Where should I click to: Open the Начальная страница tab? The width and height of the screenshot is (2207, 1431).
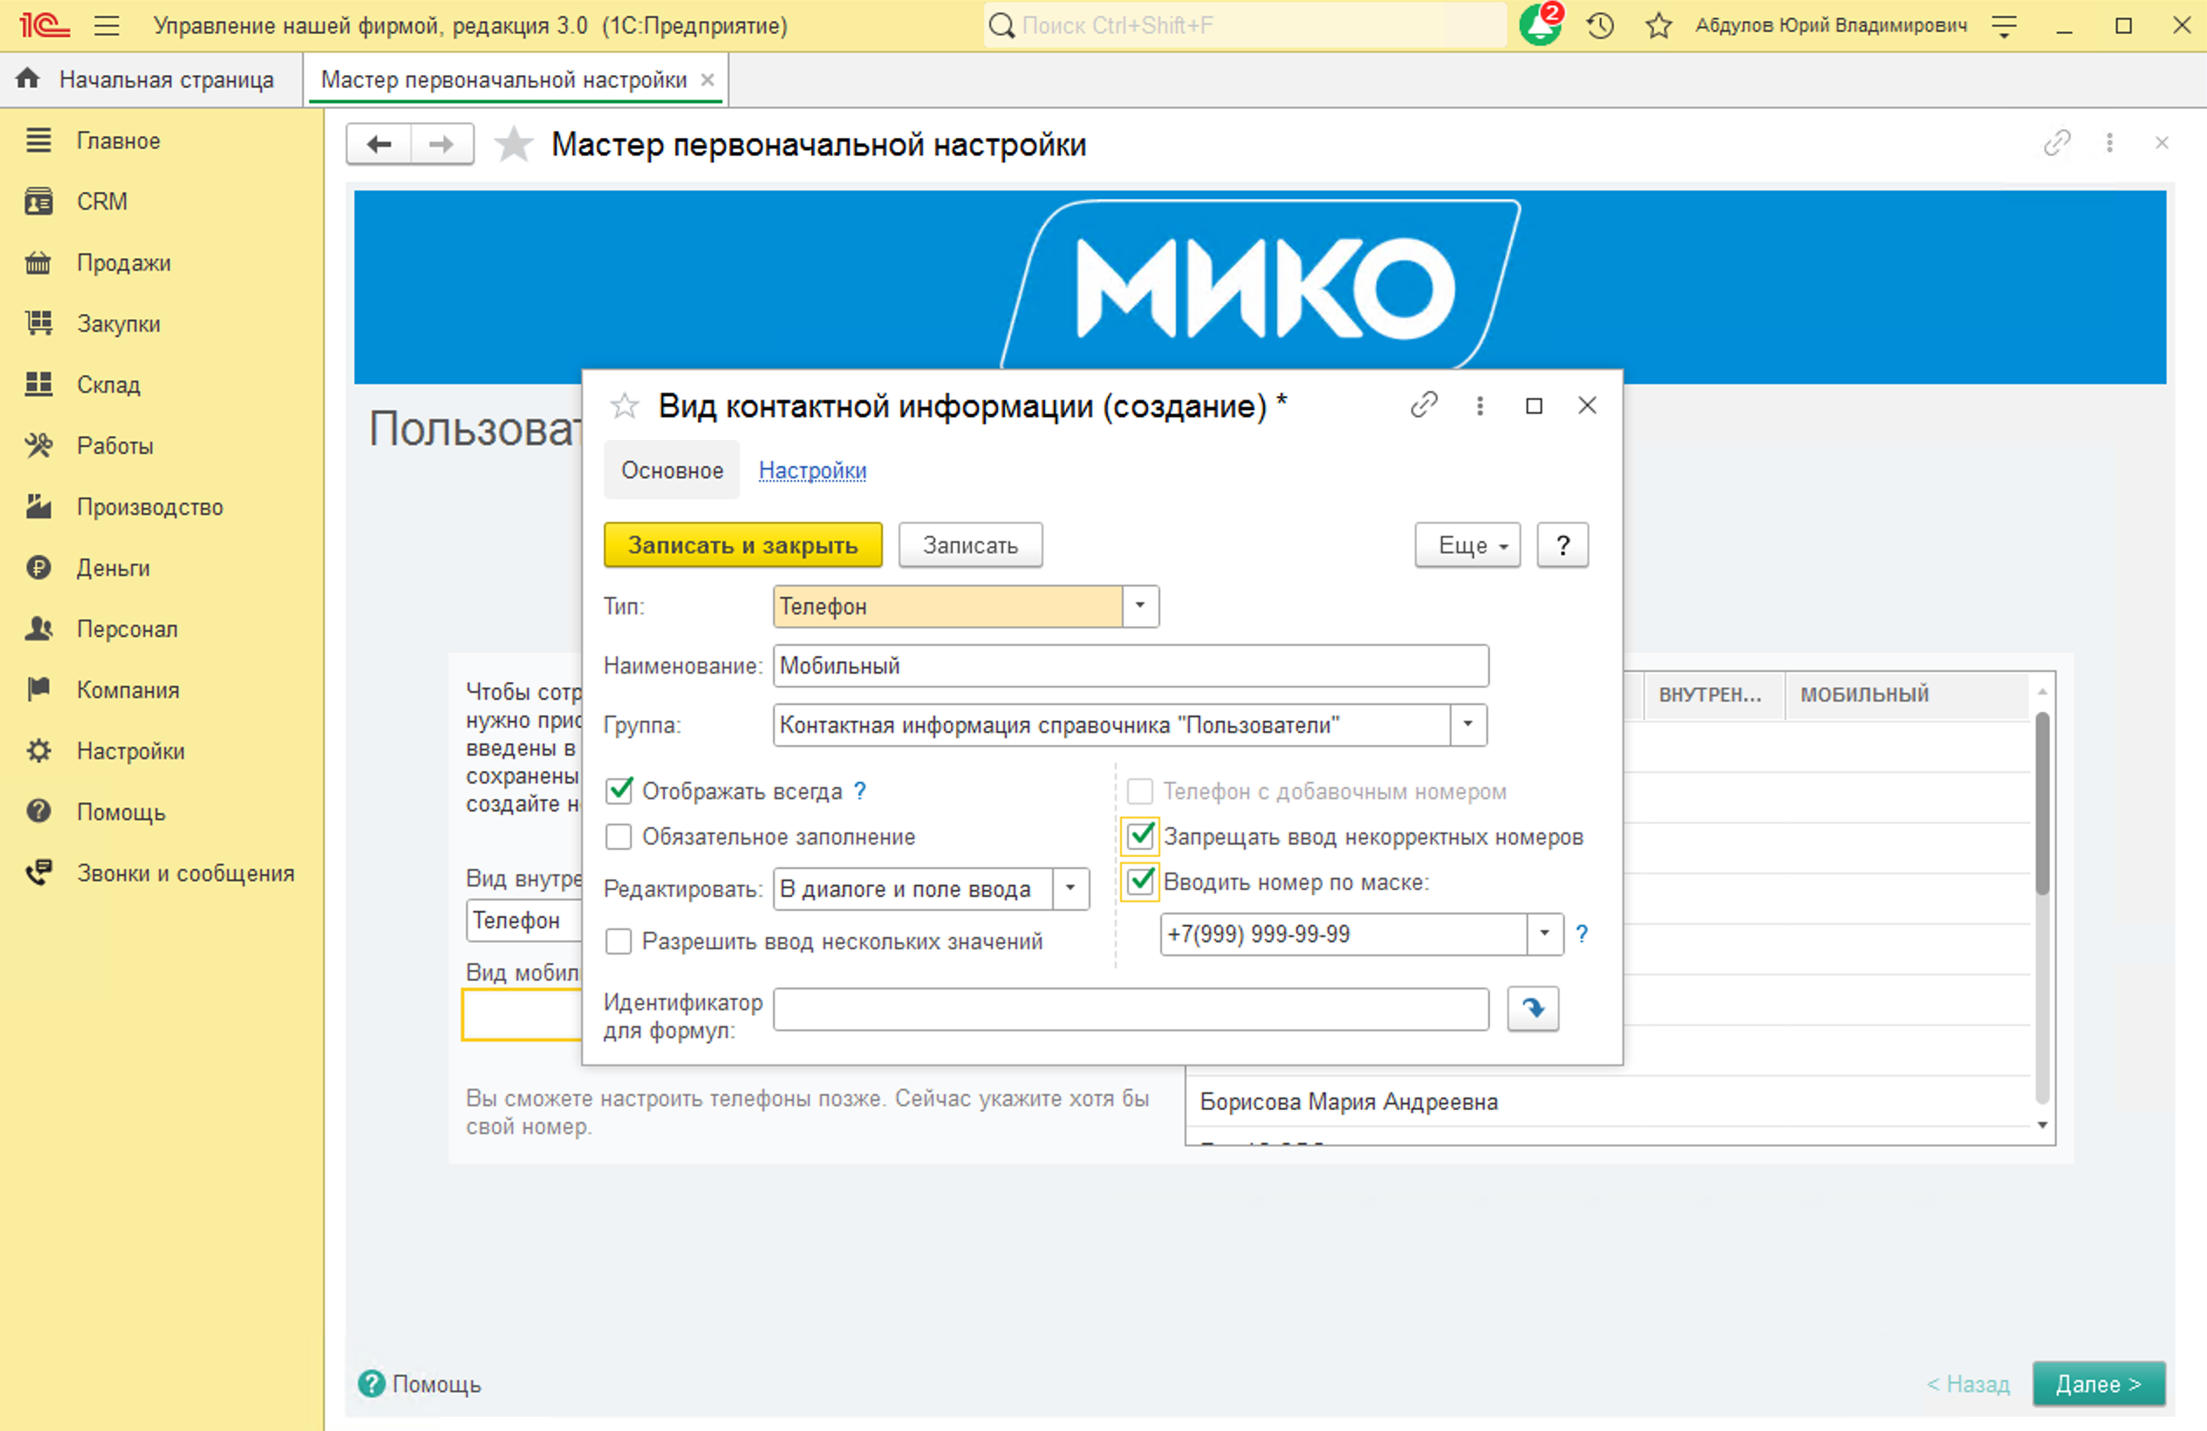tap(165, 79)
